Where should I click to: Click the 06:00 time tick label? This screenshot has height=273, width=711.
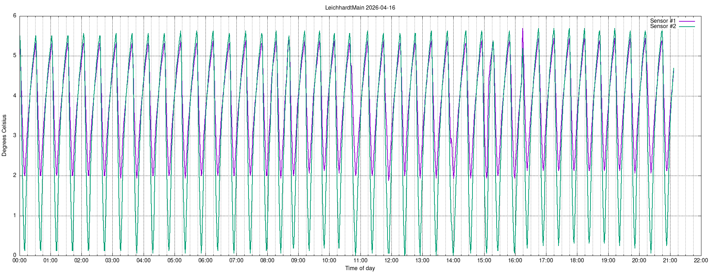[x=205, y=260]
